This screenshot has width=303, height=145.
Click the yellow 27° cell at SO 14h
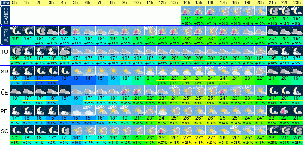pos(187,138)
